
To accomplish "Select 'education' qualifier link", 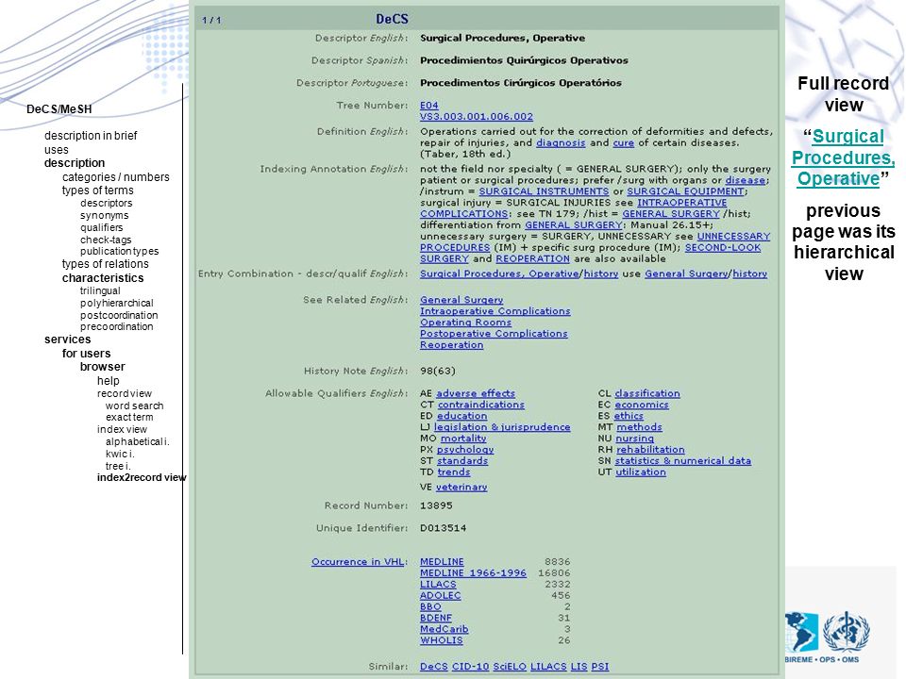I will (461, 416).
